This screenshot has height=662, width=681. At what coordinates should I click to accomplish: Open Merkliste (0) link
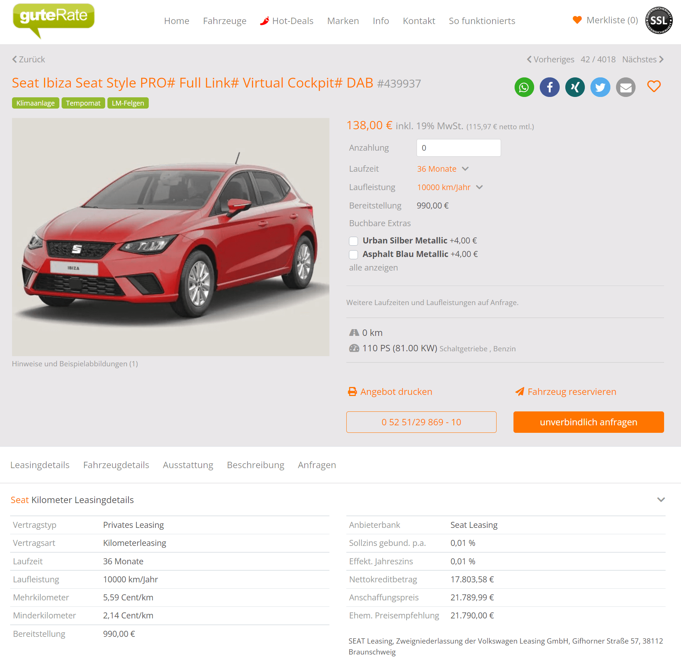pyautogui.click(x=612, y=20)
